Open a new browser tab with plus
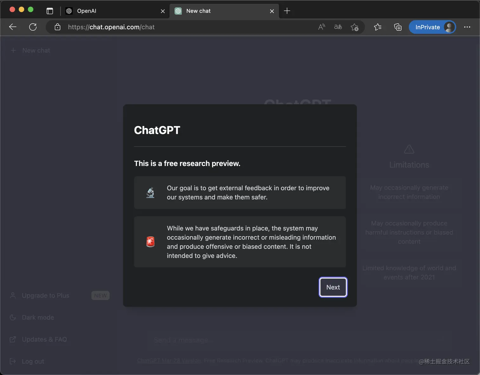Image resolution: width=480 pixels, height=375 pixels. click(287, 11)
